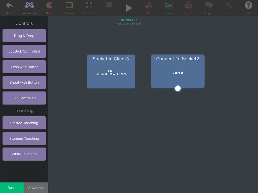The height and width of the screenshot is (193, 258).
Task: Open the Interaction gamepad category
Action: pyautogui.click(x=29, y=5)
